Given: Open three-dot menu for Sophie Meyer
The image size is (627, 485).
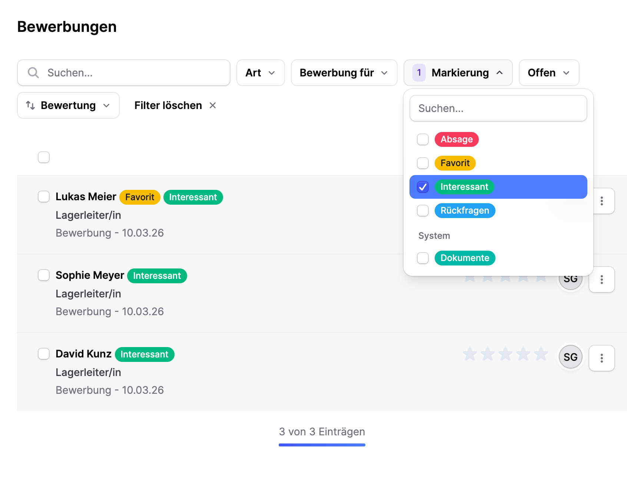Looking at the screenshot, I should click(x=601, y=280).
